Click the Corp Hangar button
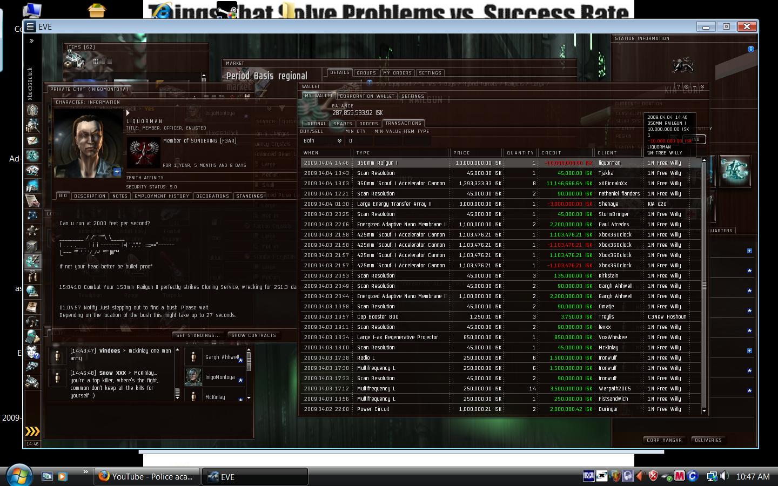 [664, 440]
